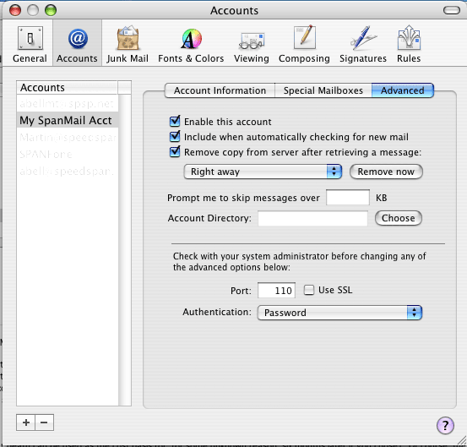Remove selected account with minus button
Viewport: 467px width, 447px height.
click(x=45, y=422)
